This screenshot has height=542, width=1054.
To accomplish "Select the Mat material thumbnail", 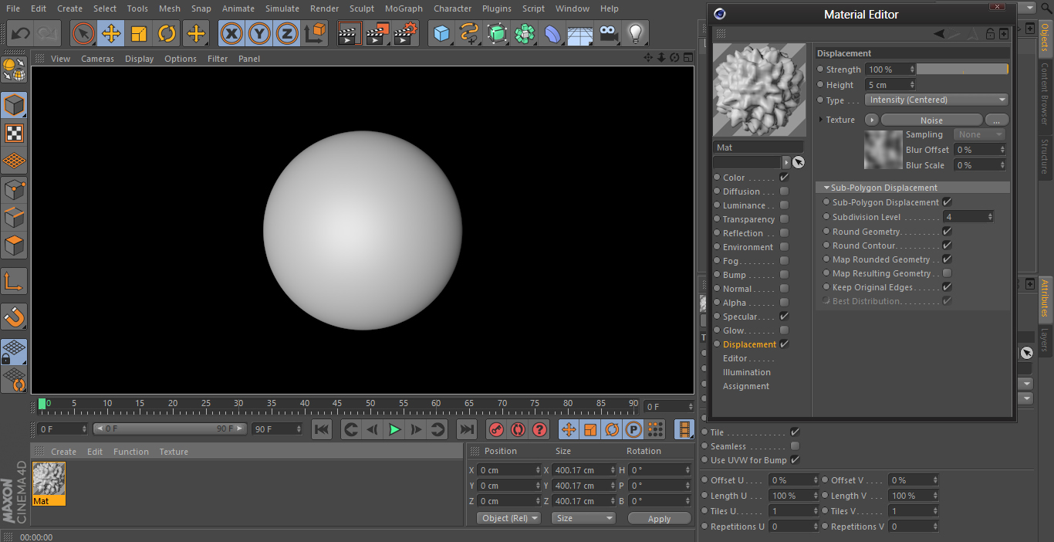I will (49, 479).
